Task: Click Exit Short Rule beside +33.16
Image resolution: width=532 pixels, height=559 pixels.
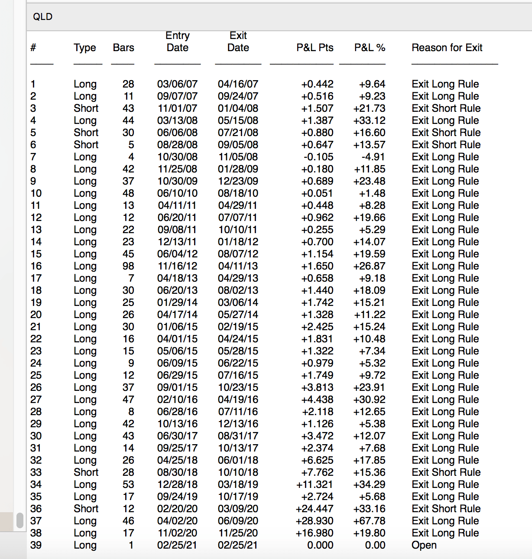Action: click(x=446, y=509)
